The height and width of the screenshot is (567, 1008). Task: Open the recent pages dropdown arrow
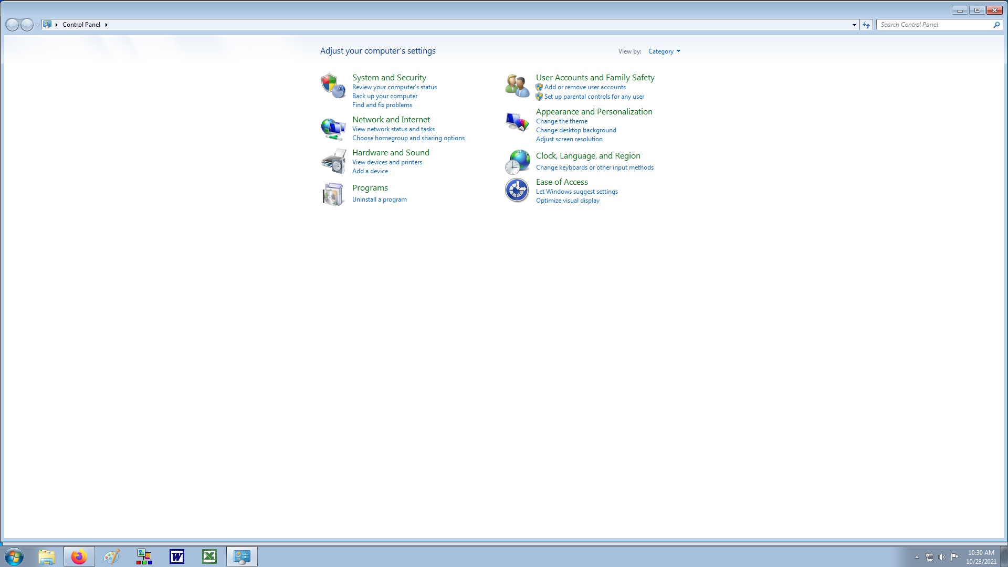coord(37,25)
